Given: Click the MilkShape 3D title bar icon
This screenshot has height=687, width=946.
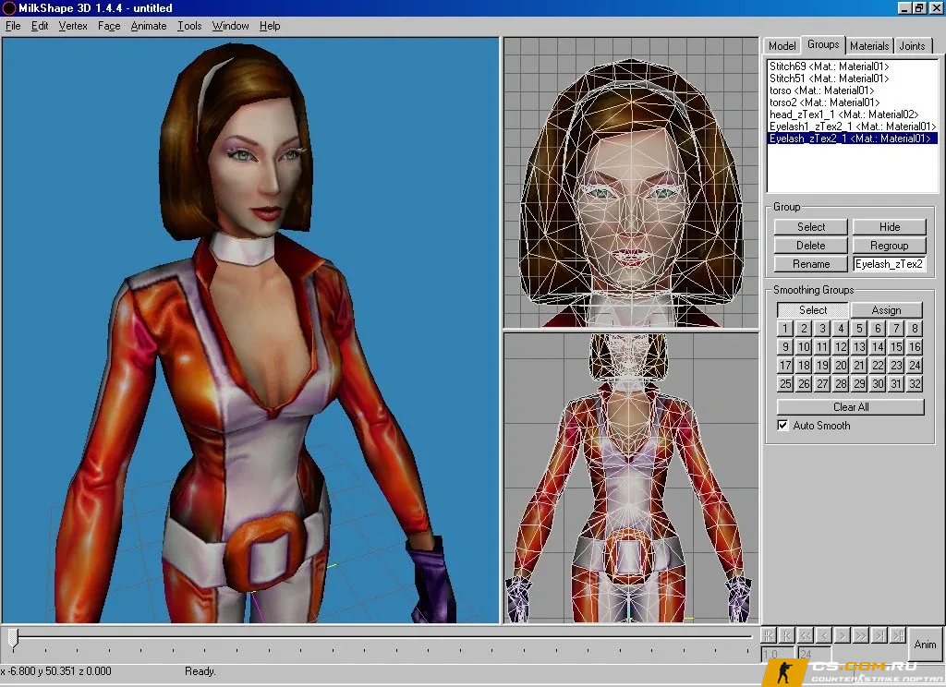Looking at the screenshot, I should click(8, 7).
